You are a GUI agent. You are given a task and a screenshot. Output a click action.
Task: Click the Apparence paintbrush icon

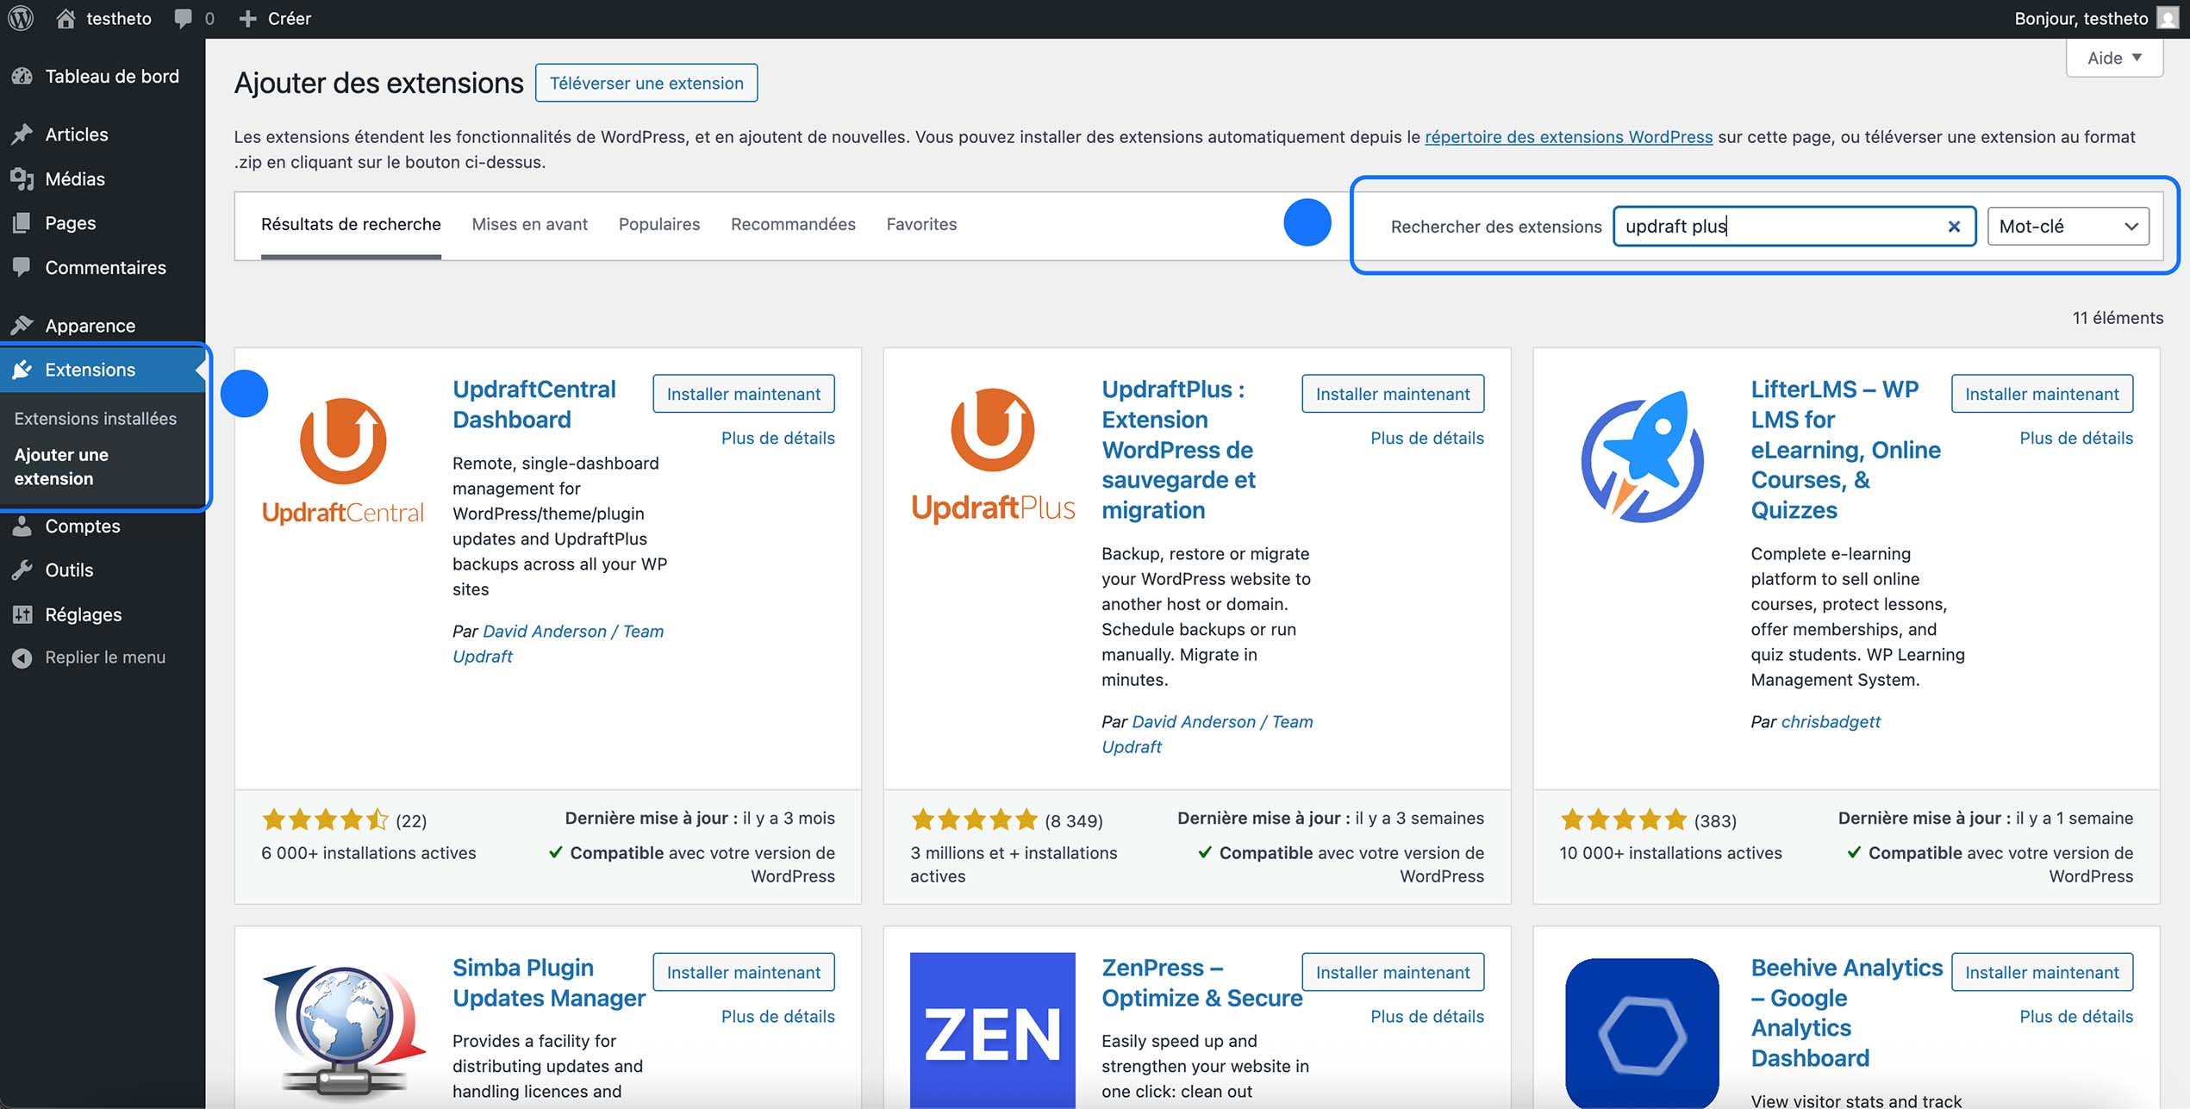(x=23, y=325)
